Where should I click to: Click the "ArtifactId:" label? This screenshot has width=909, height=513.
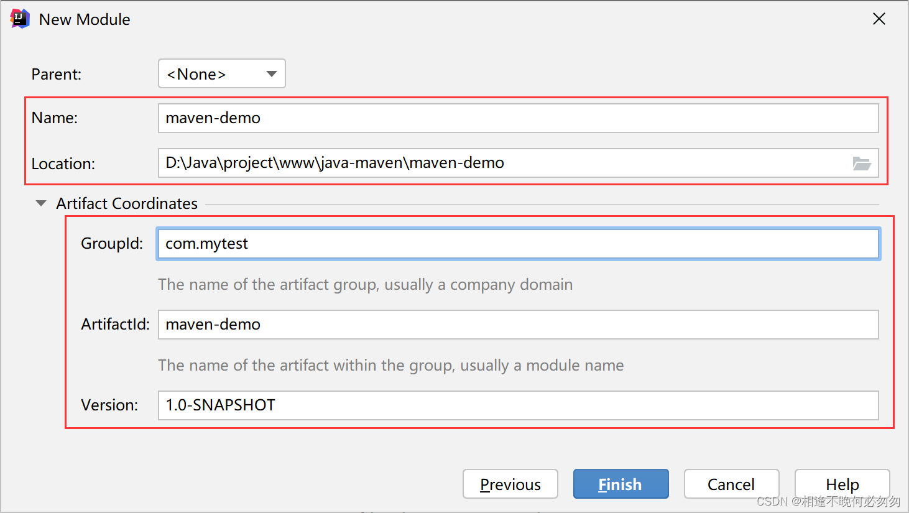point(116,324)
